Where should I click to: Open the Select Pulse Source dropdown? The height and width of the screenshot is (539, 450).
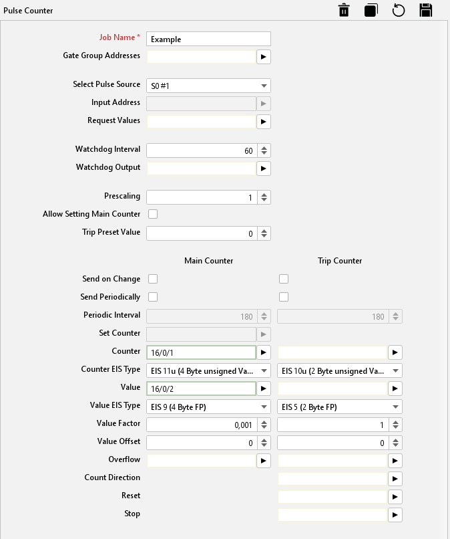tap(208, 86)
